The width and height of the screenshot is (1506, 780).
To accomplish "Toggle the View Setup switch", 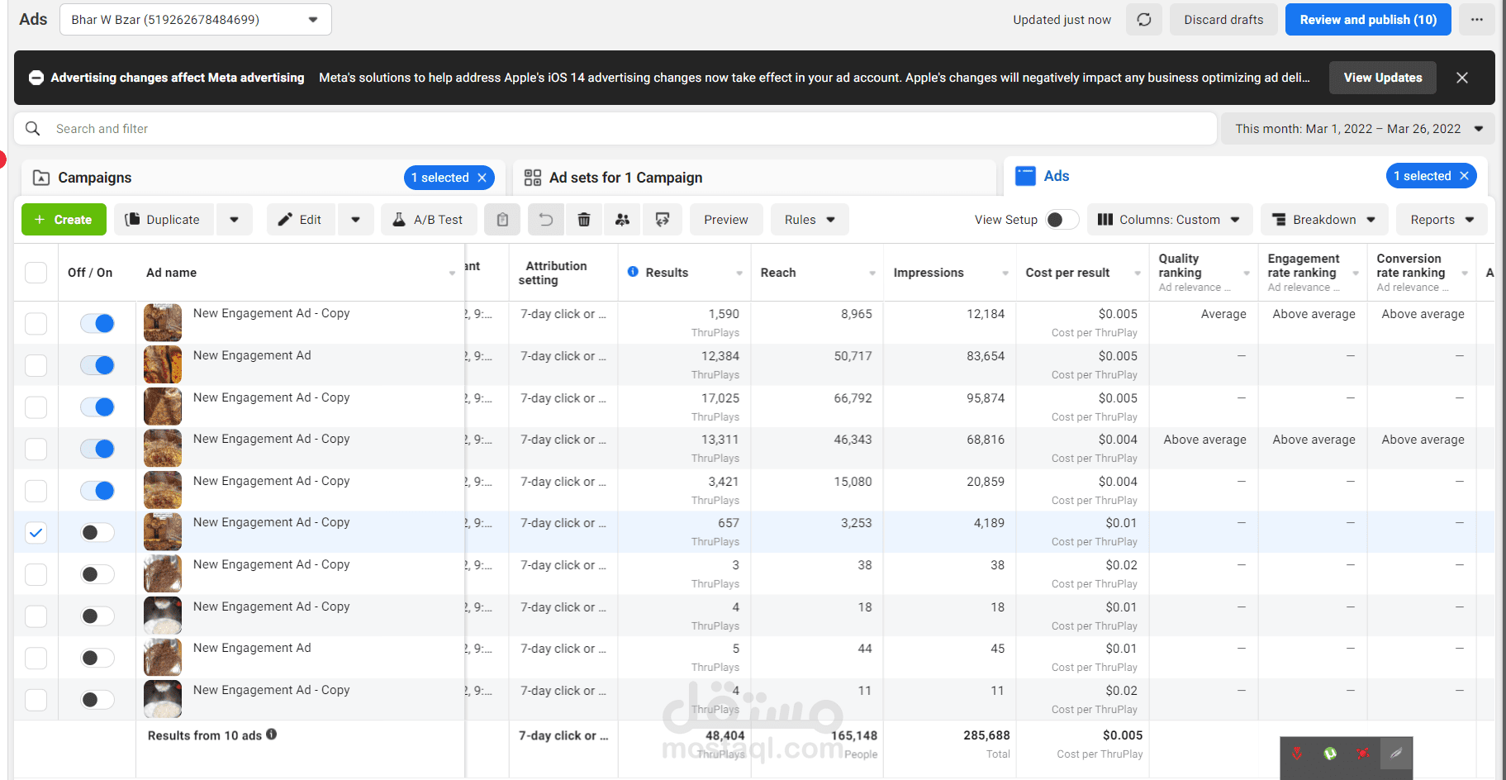I will [1062, 220].
